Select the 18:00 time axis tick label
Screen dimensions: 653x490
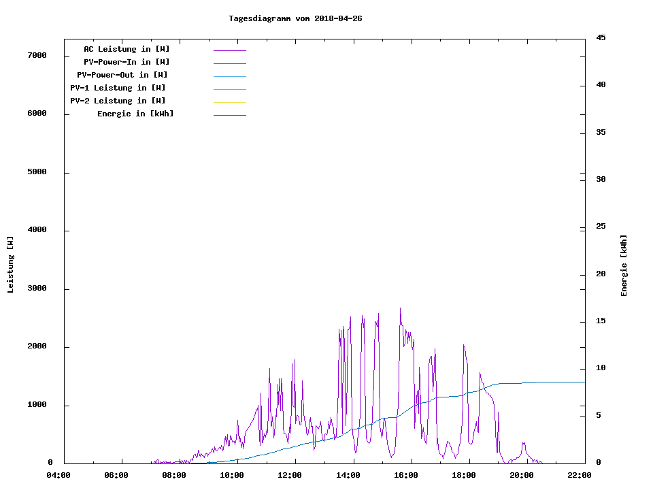pyautogui.click(x=463, y=475)
